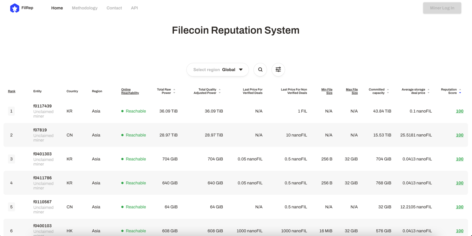Click the Max File Size header
Screen dimensions: 472x236
[352, 91]
